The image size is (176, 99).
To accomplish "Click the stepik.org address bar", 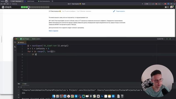I will (14, 4).
